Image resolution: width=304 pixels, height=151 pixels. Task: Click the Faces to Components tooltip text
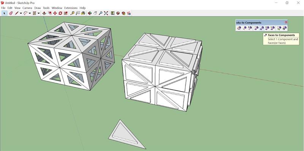[x=281, y=35]
